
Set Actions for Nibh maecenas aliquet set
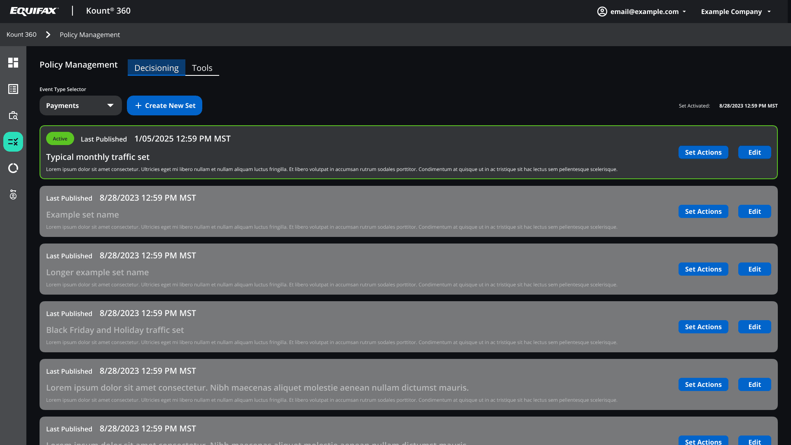pos(703,384)
